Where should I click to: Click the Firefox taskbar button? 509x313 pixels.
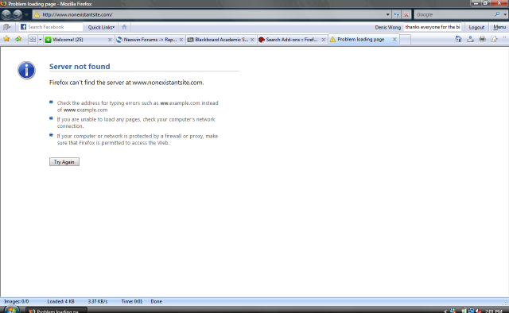click(56, 311)
